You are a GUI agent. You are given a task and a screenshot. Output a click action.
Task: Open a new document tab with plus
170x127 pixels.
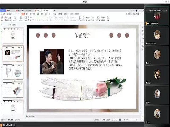click(55, 11)
